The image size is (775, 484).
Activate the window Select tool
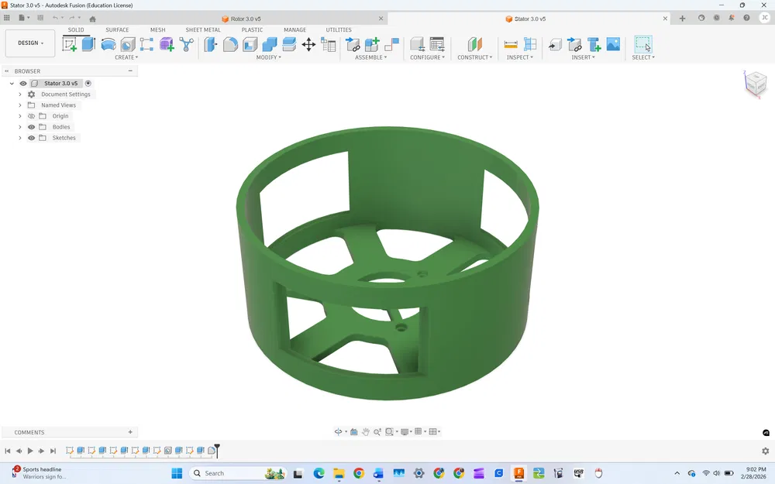pyautogui.click(x=643, y=44)
